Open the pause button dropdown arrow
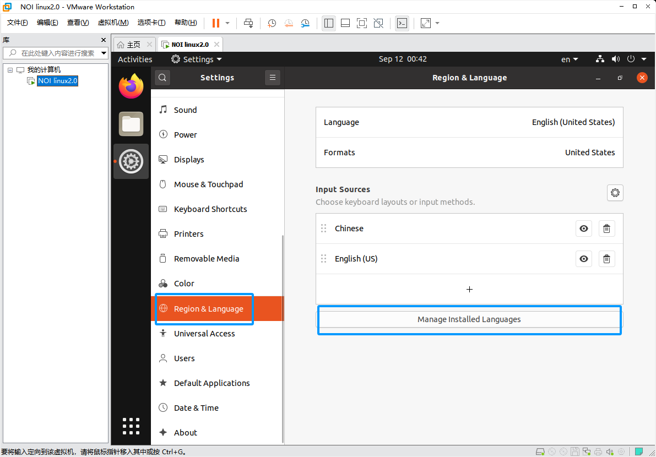This screenshot has width=656, height=457. [227, 23]
